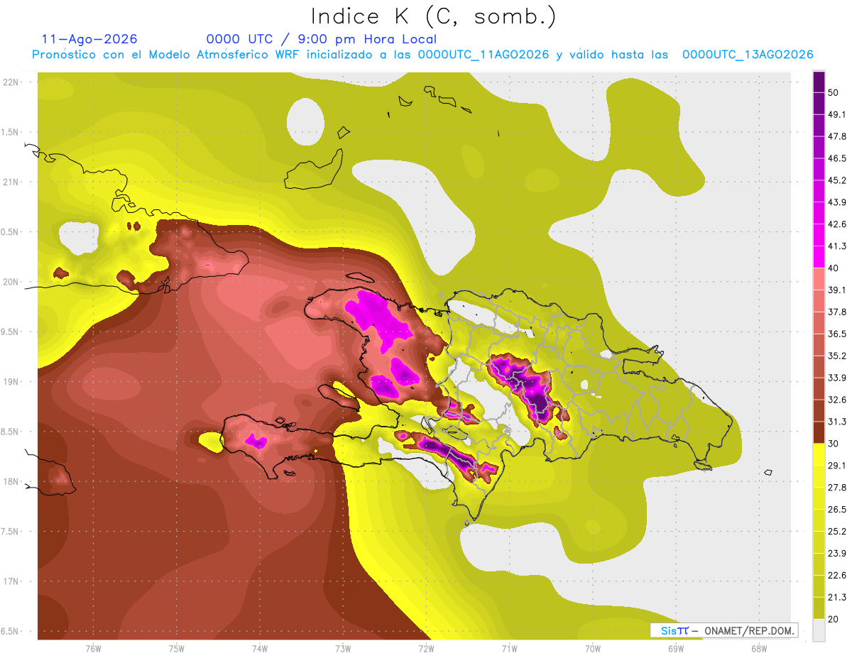852x658 pixels.
Task: Click the colorbar label "46.5"
Action: pyautogui.click(x=836, y=158)
